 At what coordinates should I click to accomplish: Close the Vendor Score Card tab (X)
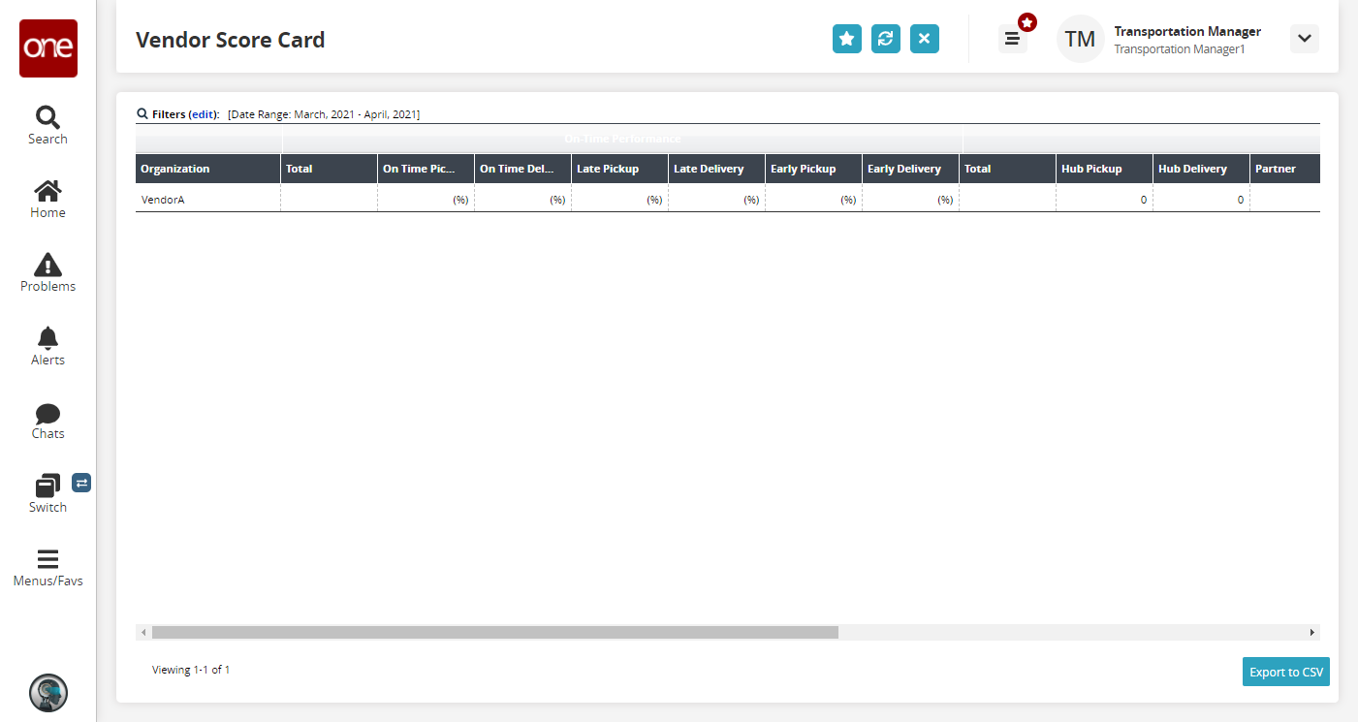(x=925, y=39)
